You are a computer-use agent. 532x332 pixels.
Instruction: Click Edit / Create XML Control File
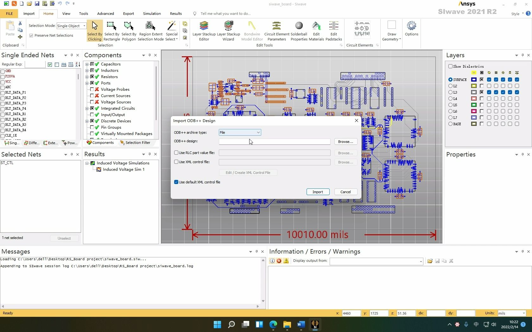[x=248, y=172]
